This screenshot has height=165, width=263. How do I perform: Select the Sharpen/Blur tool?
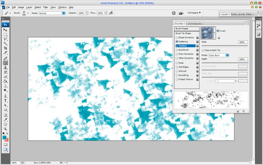click(x=5, y=86)
